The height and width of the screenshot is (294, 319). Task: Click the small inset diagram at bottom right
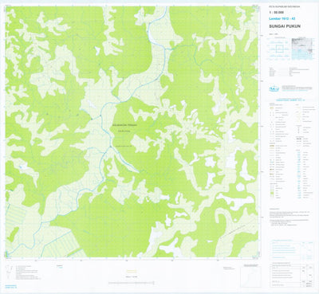click(251, 277)
